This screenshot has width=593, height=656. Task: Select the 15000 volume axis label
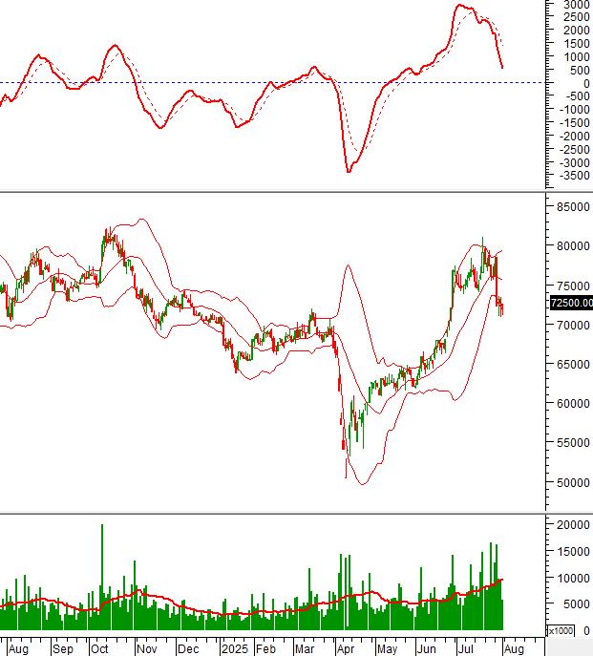pos(573,551)
